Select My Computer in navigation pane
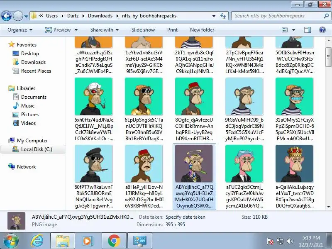Screen dimensions: 332x249 pos(32,141)
